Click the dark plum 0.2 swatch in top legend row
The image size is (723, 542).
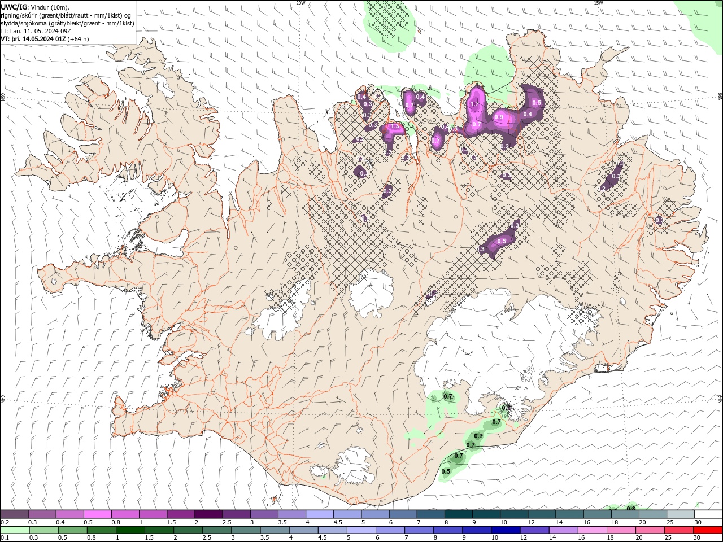pyautogui.click(x=14, y=514)
